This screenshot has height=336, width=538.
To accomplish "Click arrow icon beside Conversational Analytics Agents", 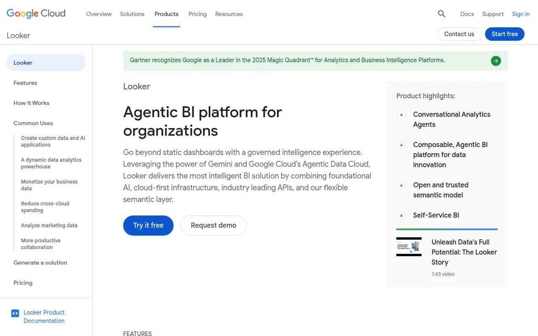I will tap(401, 114).
